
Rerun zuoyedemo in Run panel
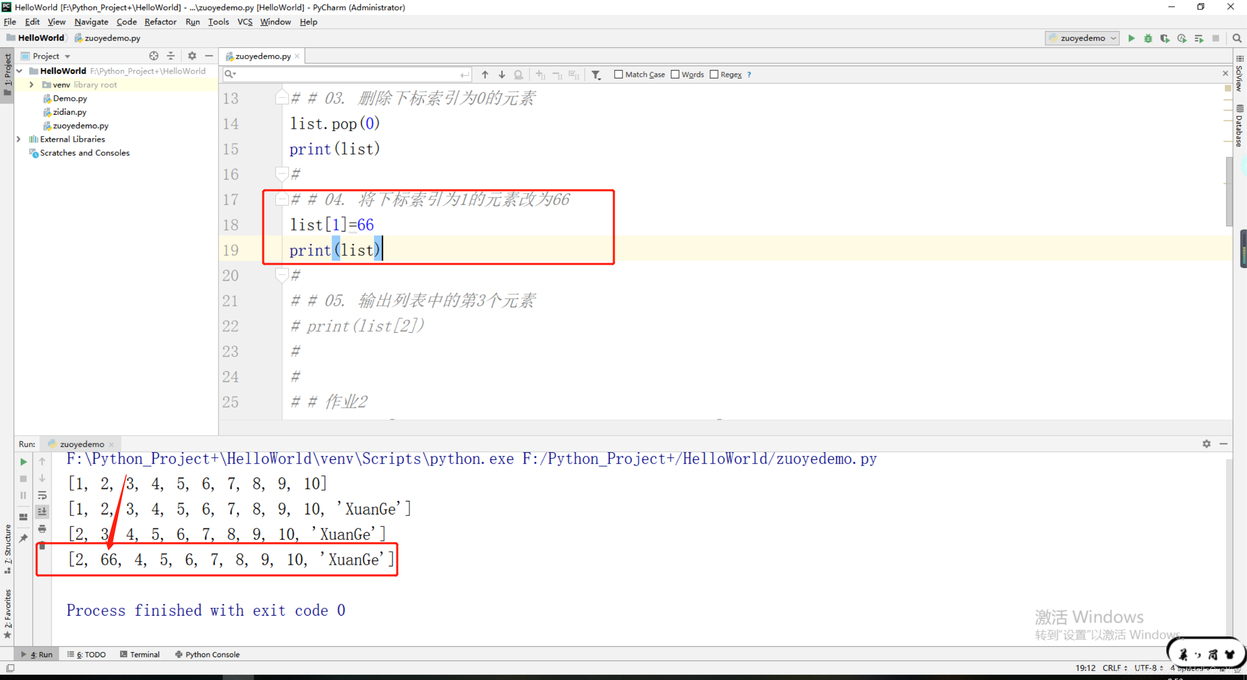click(23, 461)
